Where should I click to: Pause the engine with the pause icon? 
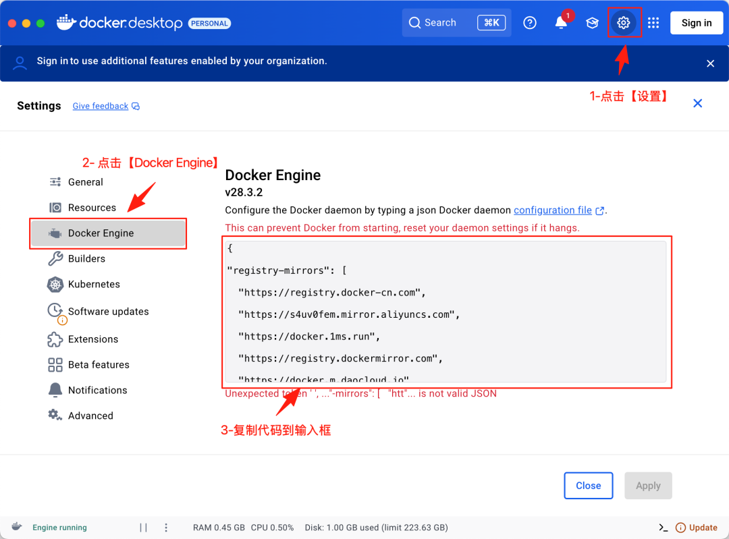tap(143, 528)
